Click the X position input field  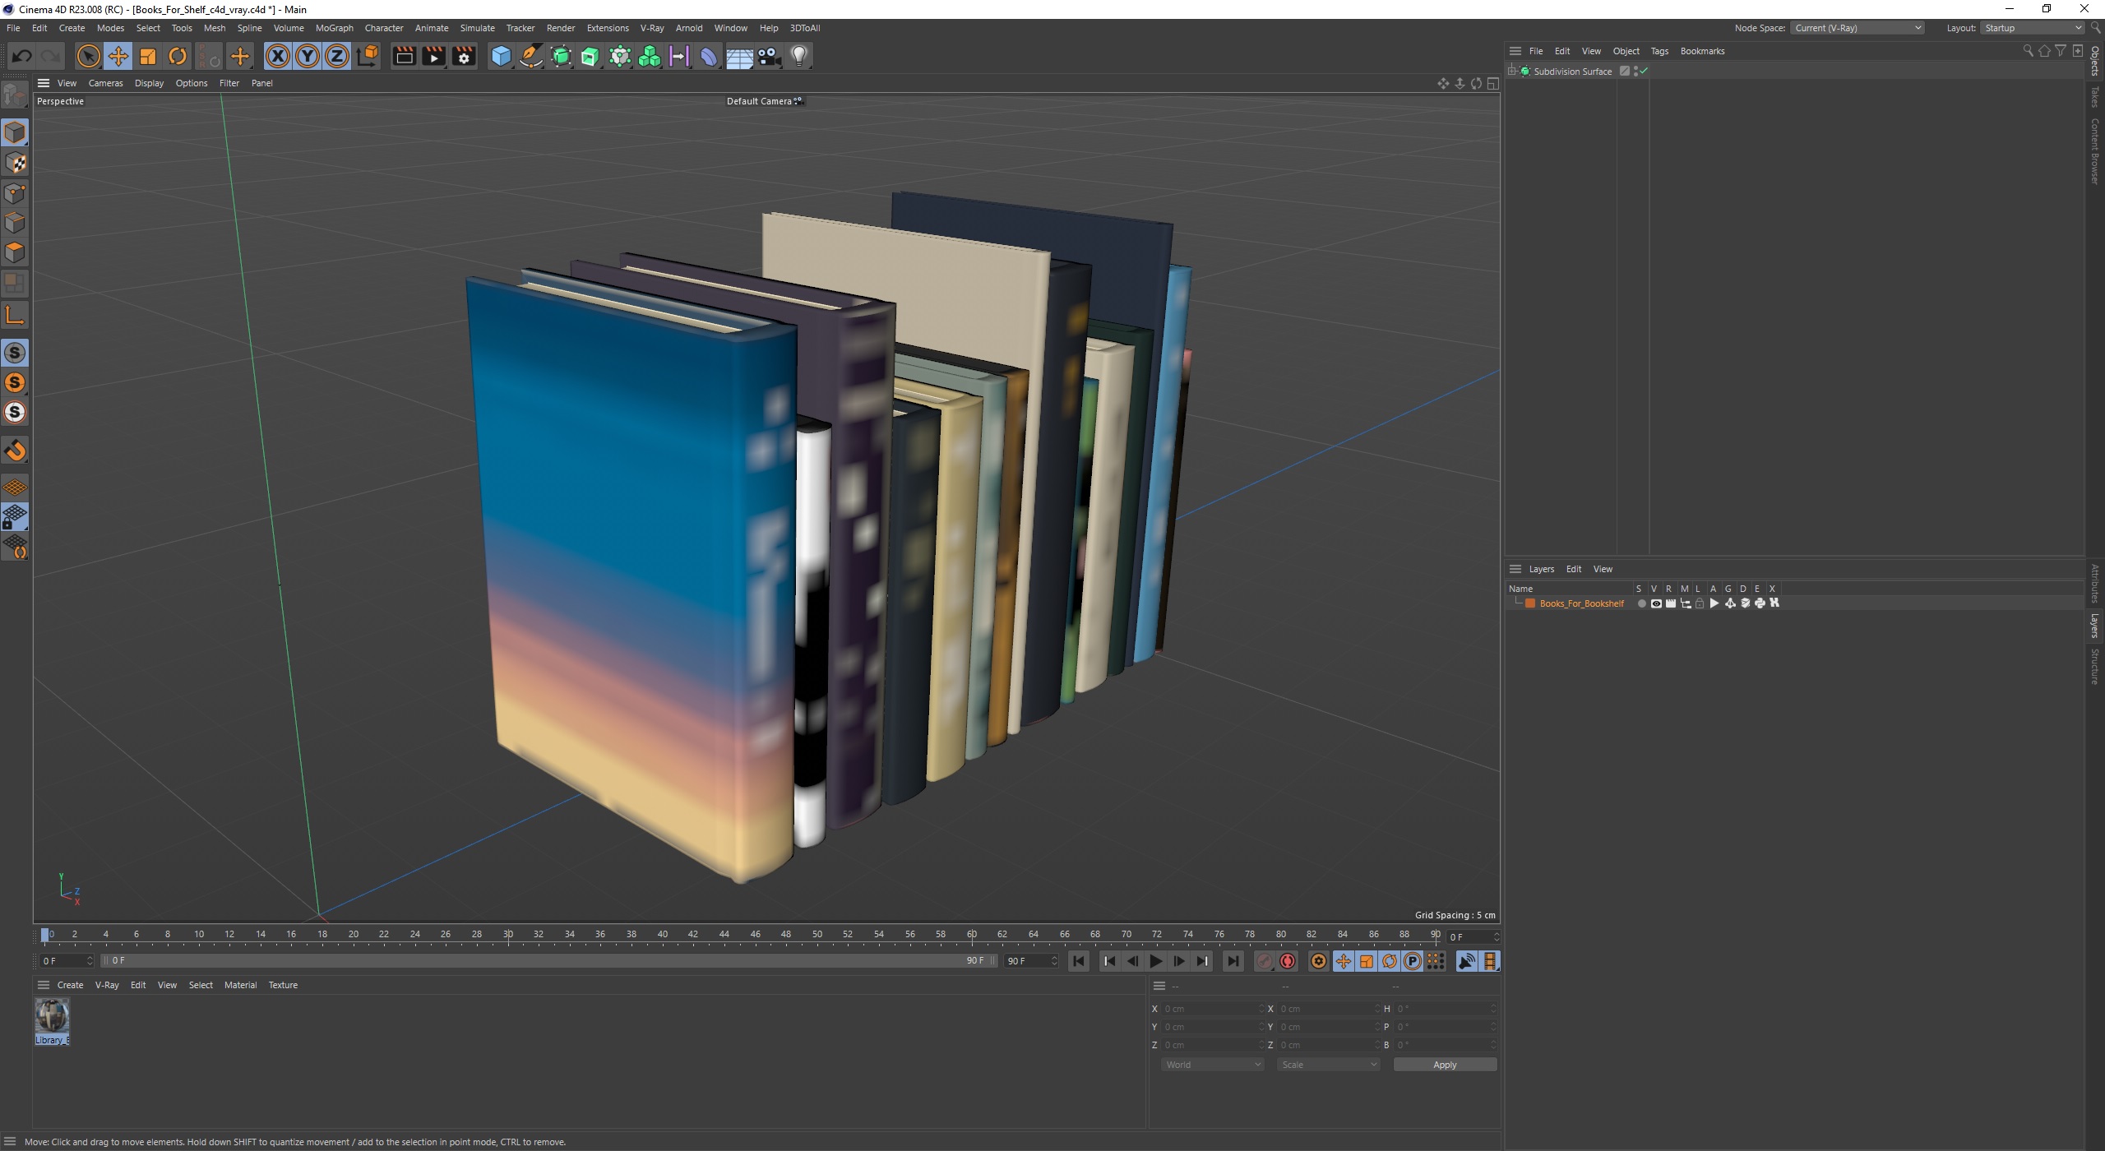coord(1213,1009)
